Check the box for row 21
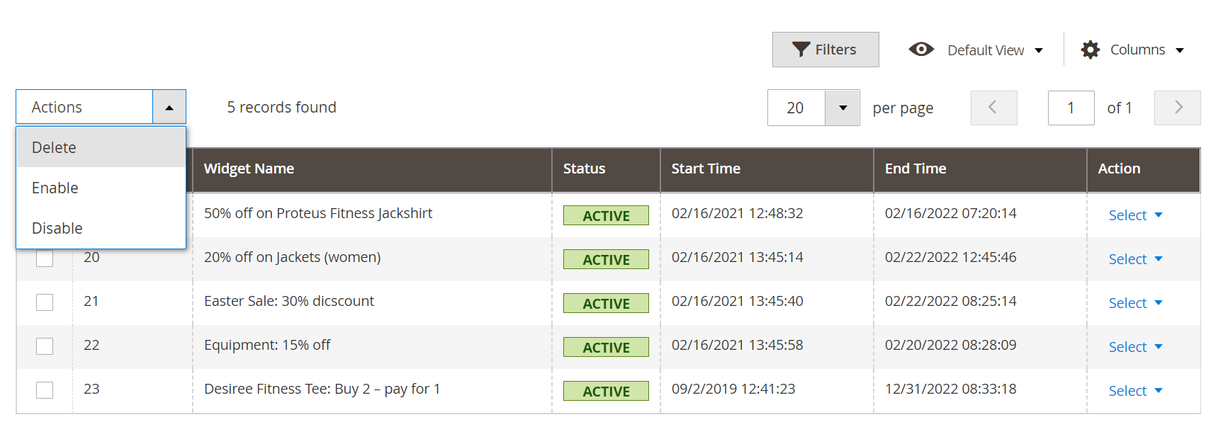1206x427 pixels. point(45,302)
